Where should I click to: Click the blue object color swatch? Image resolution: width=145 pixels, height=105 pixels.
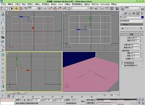click(x=142, y=17)
